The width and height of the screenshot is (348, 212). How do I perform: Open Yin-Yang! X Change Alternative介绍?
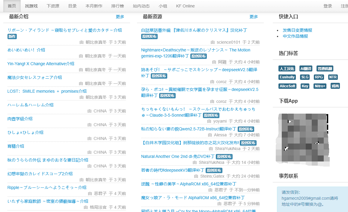click(x=41, y=64)
